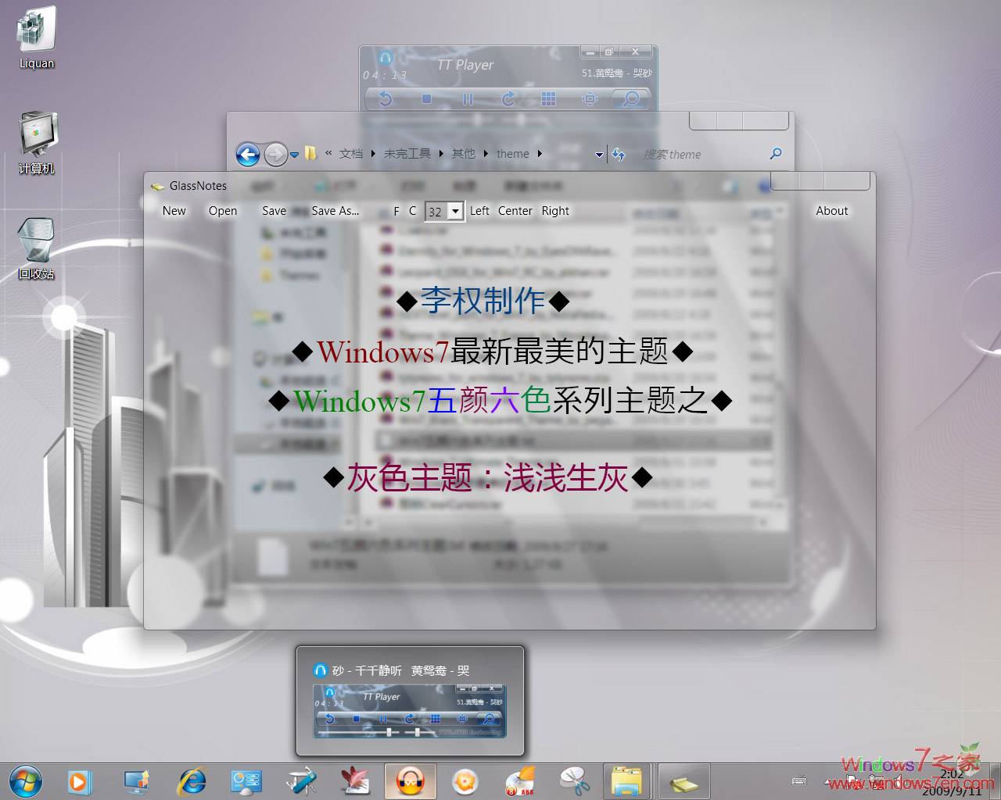Click the headphone logo in TT Player title

coord(386,59)
